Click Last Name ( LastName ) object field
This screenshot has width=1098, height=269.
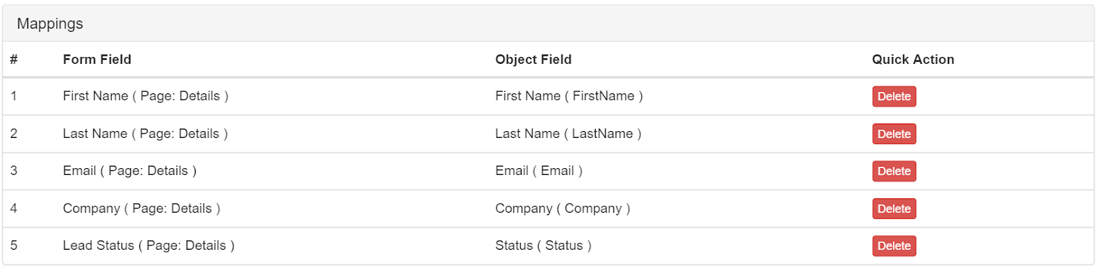(568, 134)
